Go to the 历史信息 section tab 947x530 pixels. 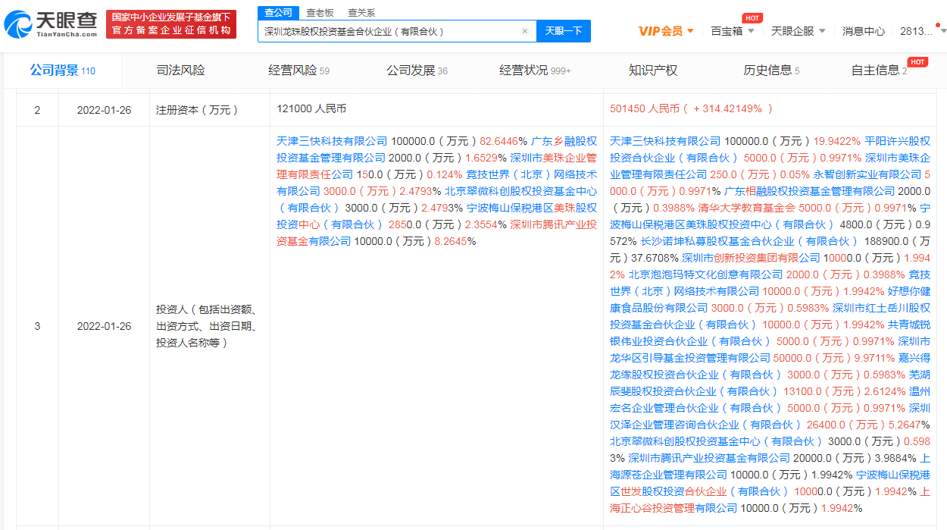pyautogui.click(x=770, y=71)
